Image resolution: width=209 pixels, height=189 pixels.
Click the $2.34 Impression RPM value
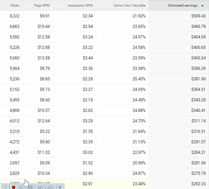88,16
